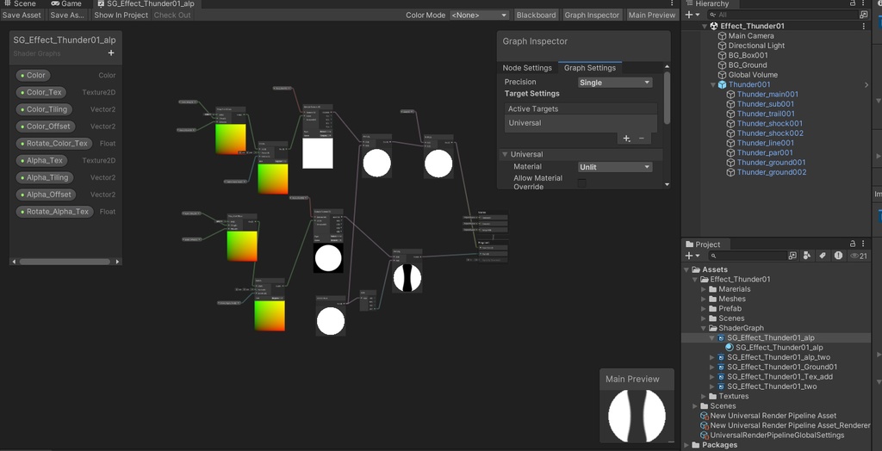Click the Hierarchy search-by-type icon
The image size is (882, 451).
click(863, 15)
